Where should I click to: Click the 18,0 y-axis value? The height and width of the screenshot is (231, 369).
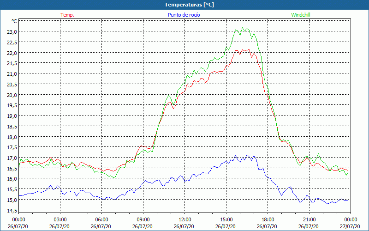tap(12, 137)
